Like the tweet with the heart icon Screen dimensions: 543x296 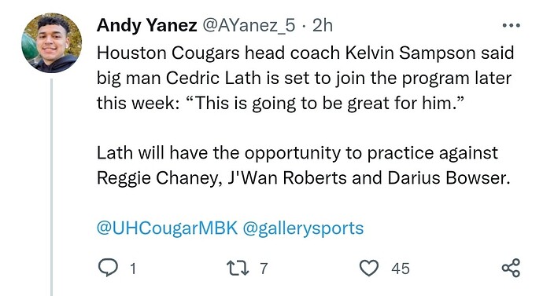click(x=369, y=268)
